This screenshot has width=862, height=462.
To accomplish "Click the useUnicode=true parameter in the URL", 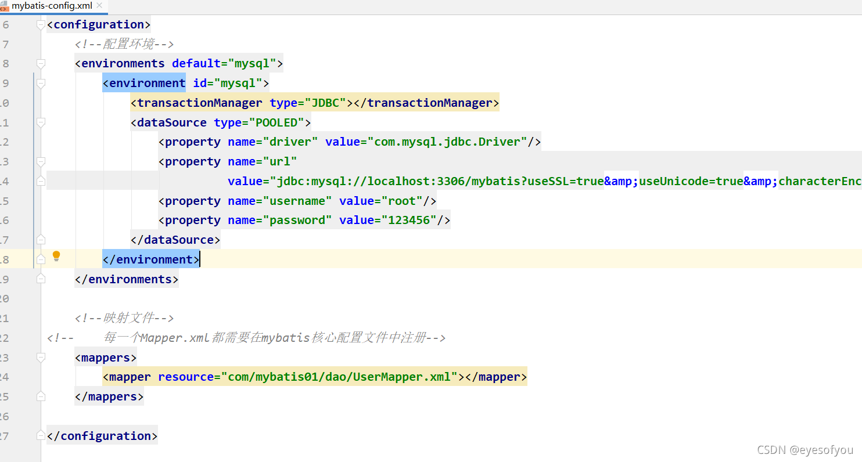I will pyautogui.click(x=691, y=181).
